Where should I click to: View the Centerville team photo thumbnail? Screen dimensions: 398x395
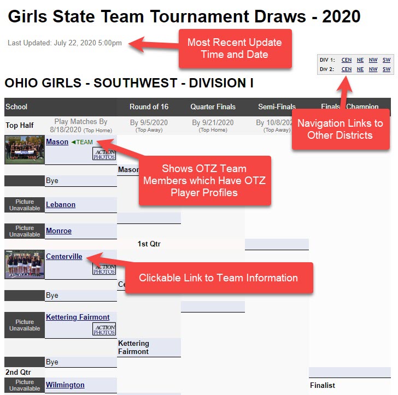pos(25,264)
